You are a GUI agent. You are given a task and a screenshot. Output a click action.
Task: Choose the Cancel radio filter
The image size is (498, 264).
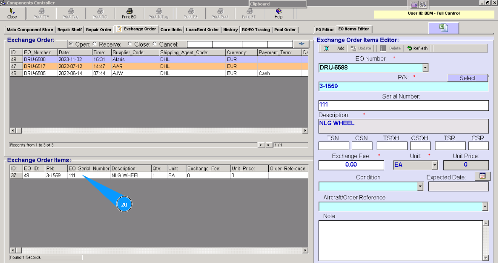(x=155, y=44)
